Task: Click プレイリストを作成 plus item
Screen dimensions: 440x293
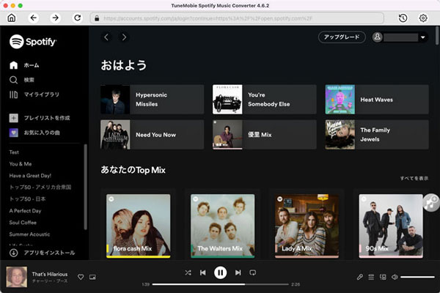Action: tap(40, 118)
